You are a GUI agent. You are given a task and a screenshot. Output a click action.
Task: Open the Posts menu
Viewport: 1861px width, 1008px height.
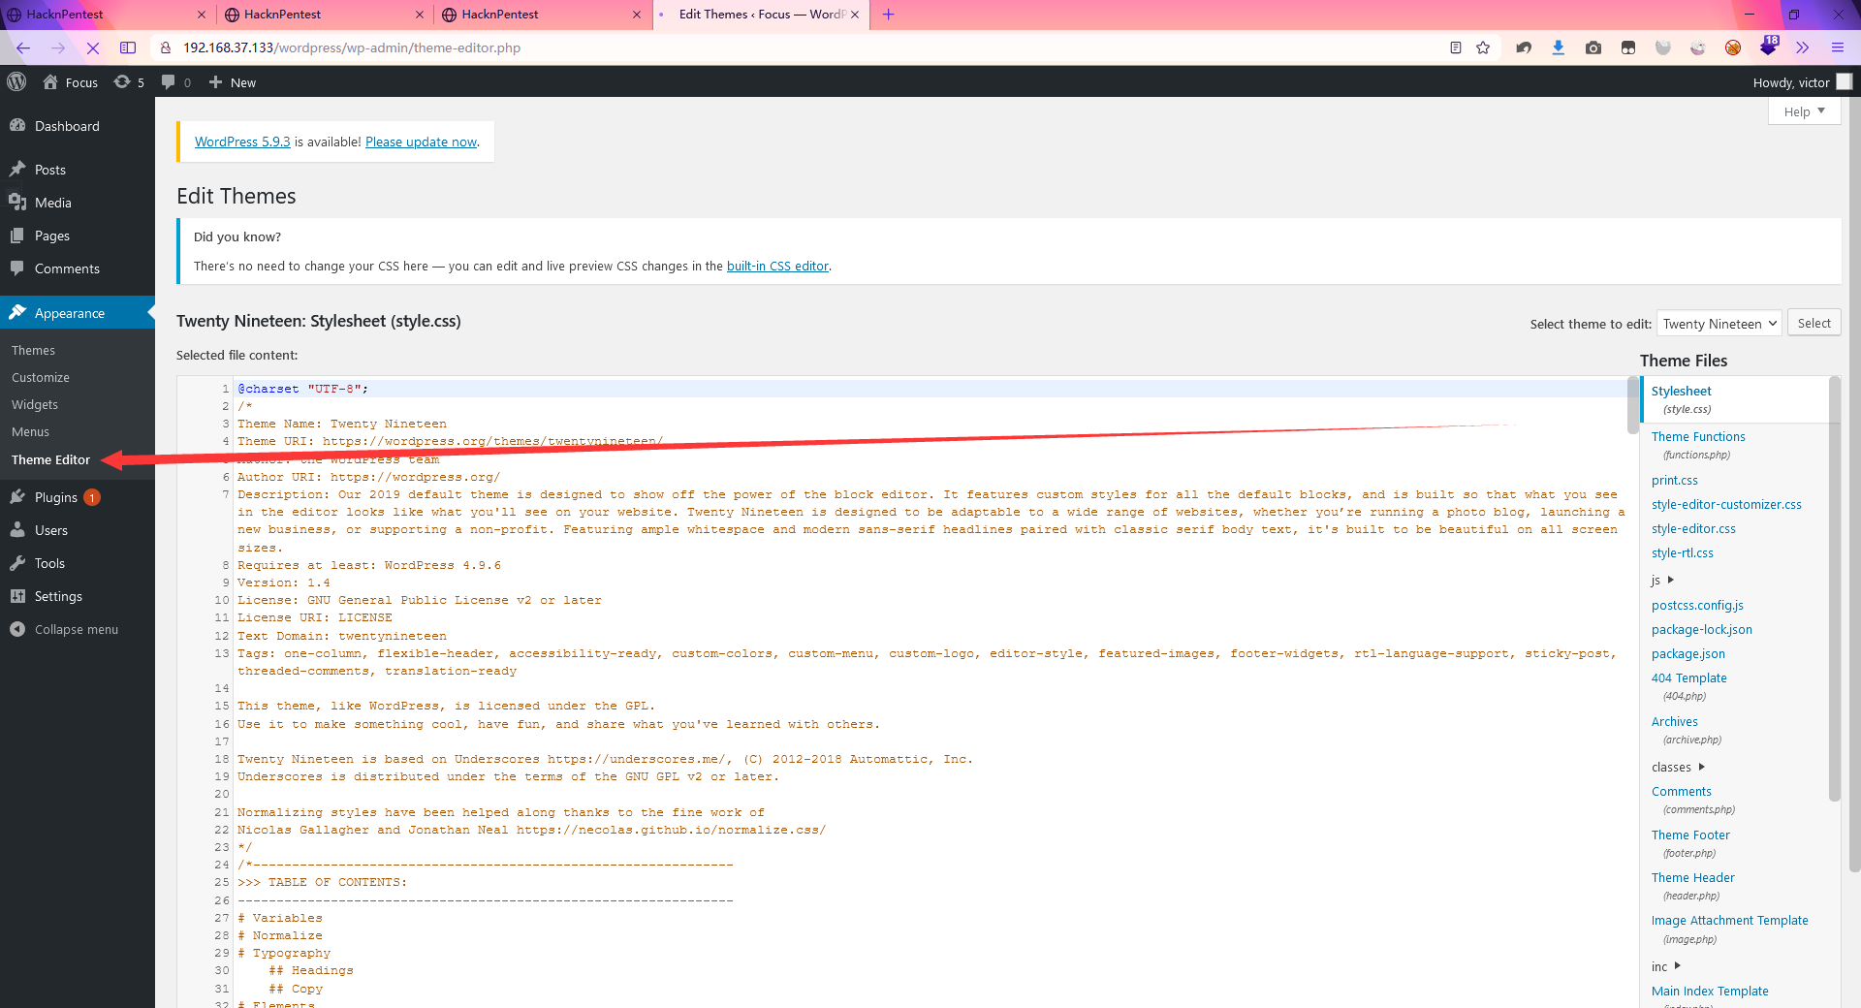(78, 170)
